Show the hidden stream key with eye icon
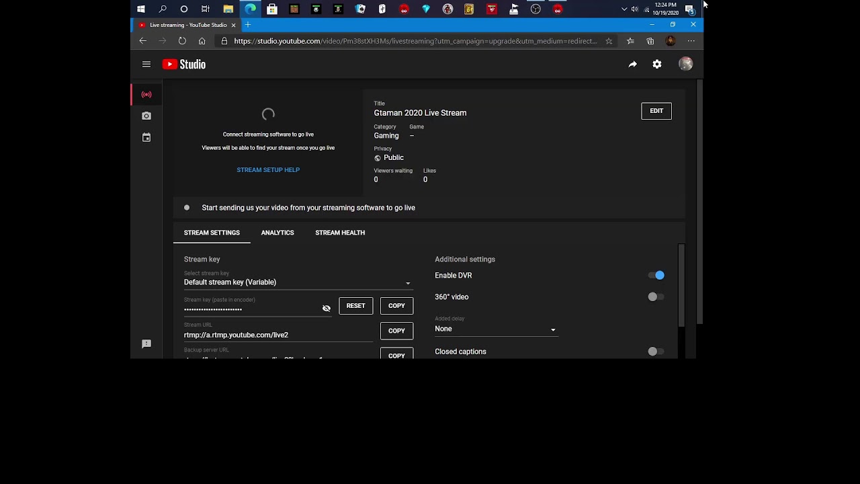 327,309
